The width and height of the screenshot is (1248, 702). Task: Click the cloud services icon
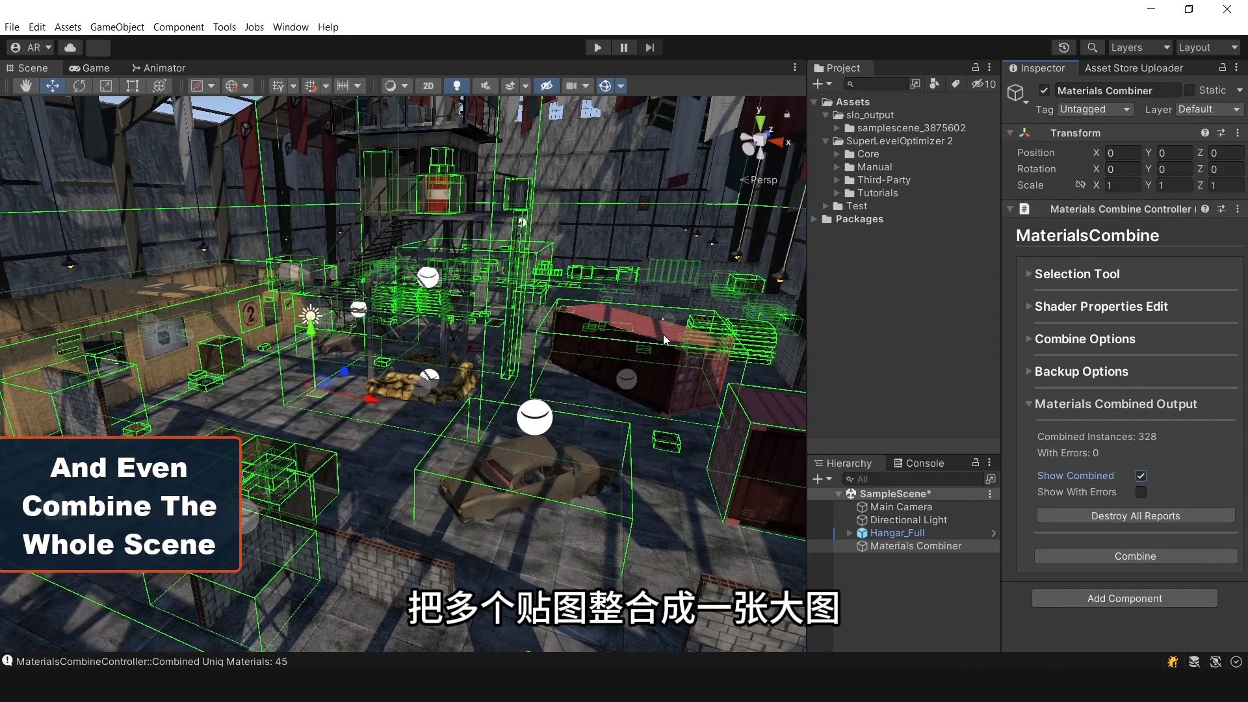70,47
